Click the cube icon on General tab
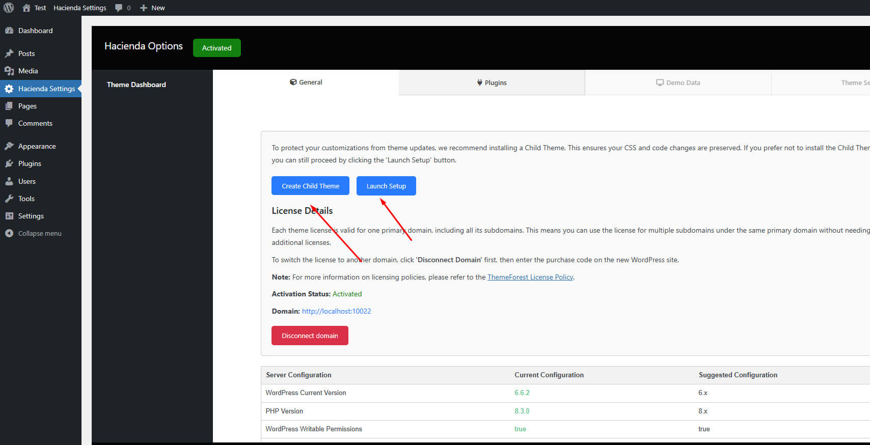 (293, 82)
